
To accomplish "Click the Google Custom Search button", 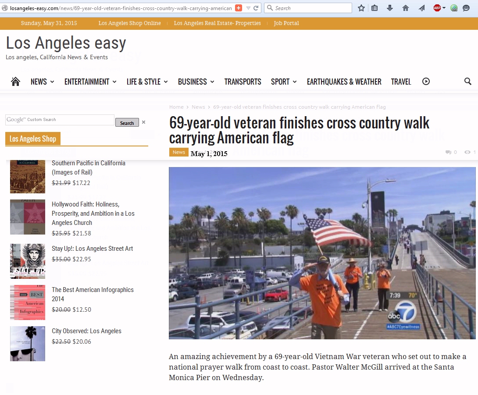I will pyautogui.click(x=127, y=123).
